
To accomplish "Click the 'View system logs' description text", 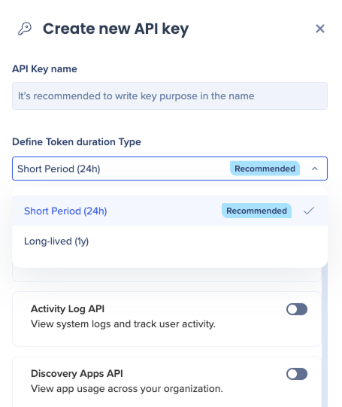I will pyautogui.click(x=123, y=324).
